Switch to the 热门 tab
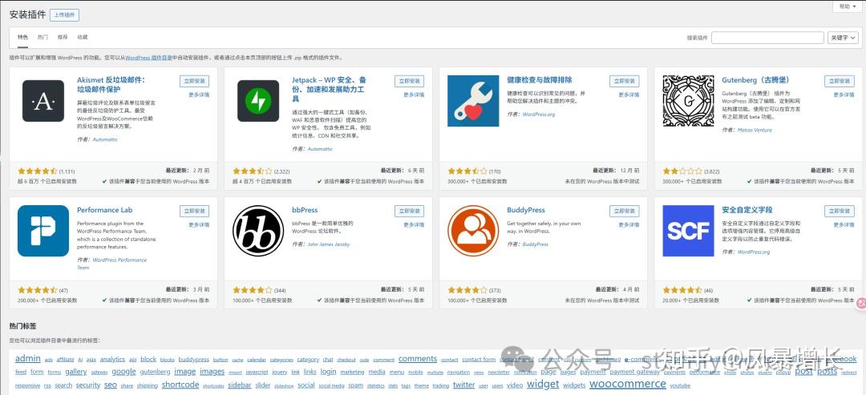The height and width of the screenshot is (395, 866). 42,38
